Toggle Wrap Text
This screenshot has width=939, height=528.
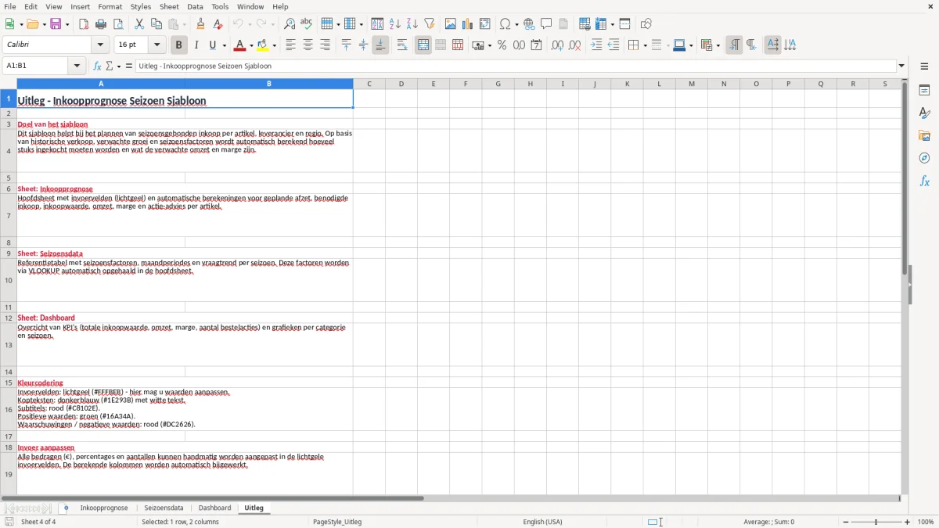[402, 45]
